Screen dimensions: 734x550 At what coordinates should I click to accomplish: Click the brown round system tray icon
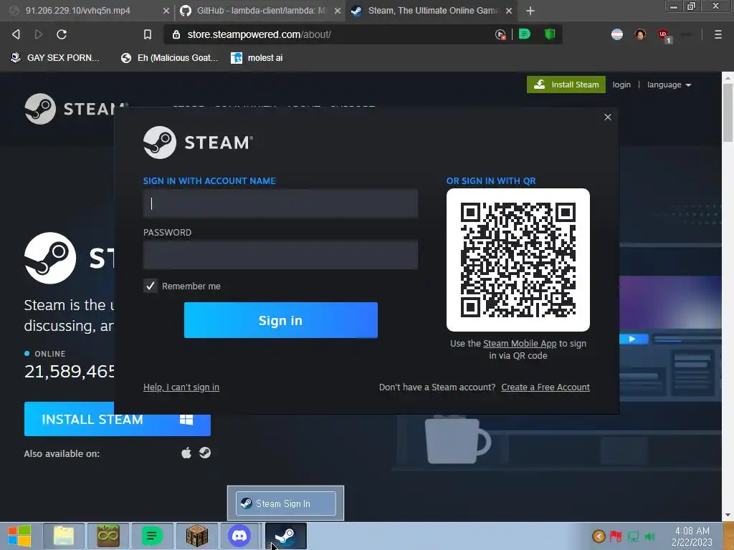click(599, 536)
